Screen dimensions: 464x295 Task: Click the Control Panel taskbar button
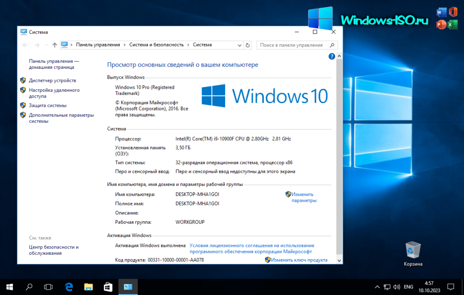point(128,287)
